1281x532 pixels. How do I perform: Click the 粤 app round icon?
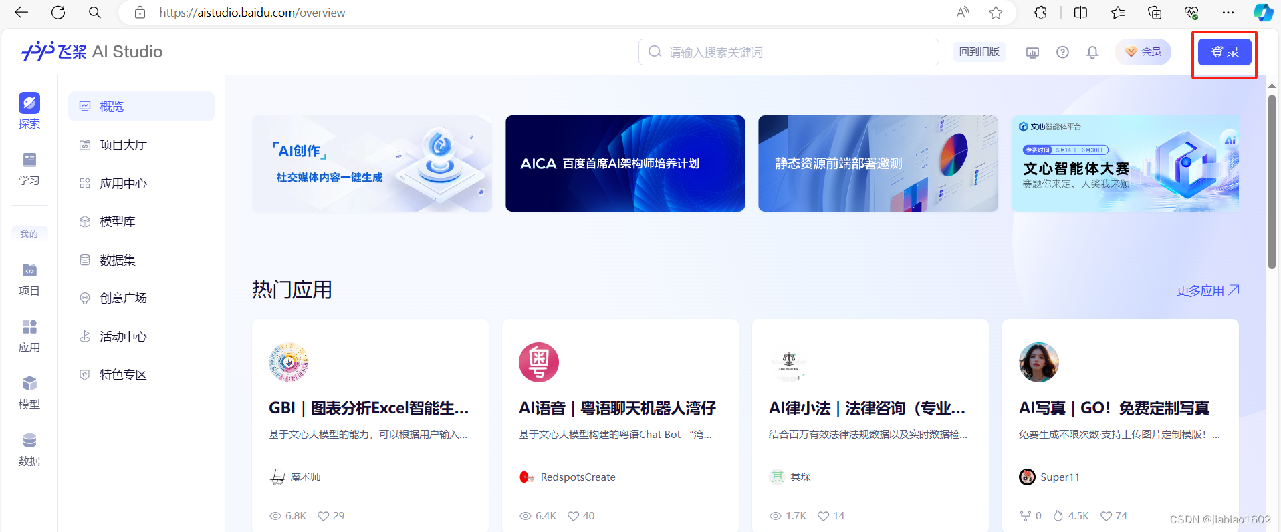tap(539, 362)
